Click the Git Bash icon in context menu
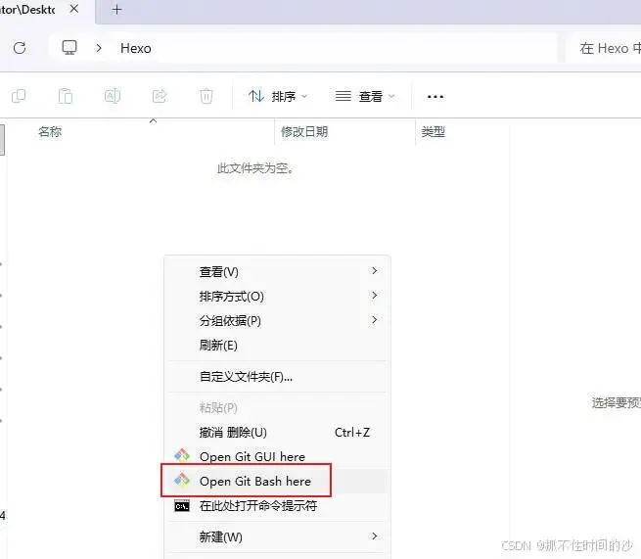 pyautogui.click(x=182, y=480)
